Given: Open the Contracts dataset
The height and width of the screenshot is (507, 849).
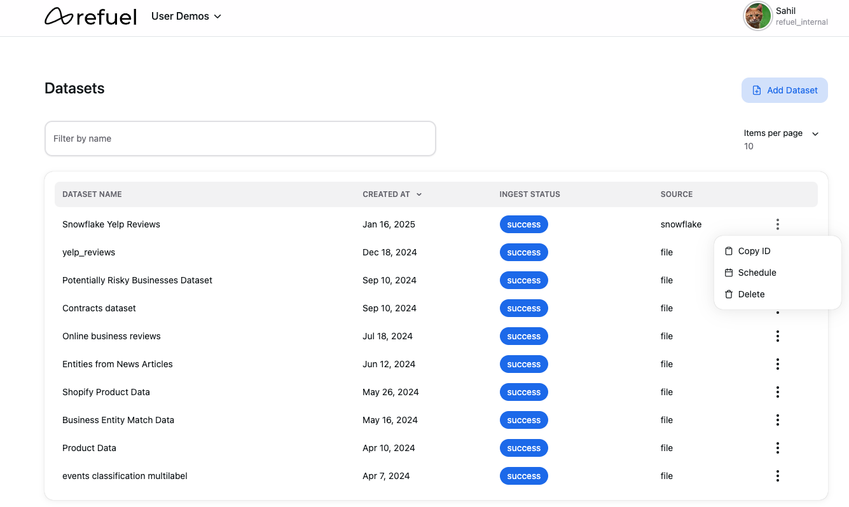Looking at the screenshot, I should [99, 308].
